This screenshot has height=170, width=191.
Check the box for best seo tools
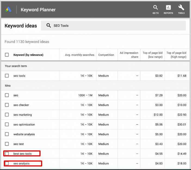[x=7, y=154]
